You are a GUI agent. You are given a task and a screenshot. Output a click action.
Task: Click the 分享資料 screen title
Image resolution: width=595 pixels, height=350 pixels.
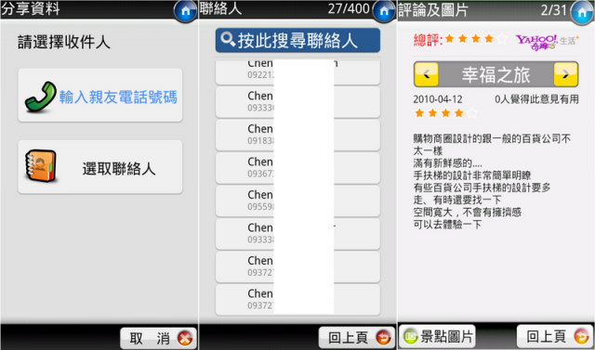31,8
